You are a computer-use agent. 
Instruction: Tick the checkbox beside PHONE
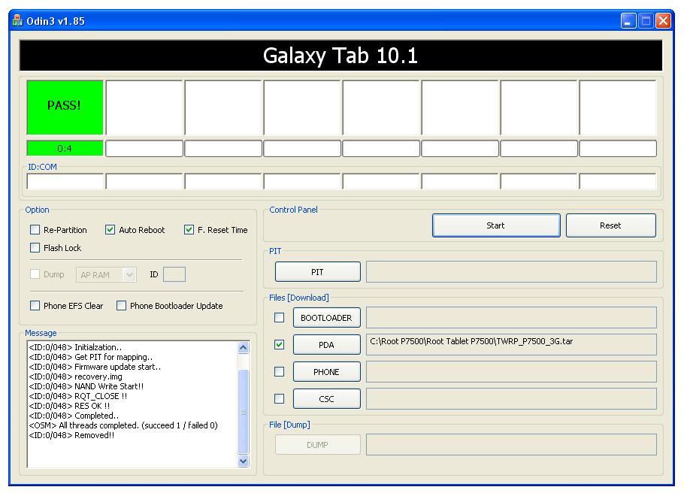pos(279,372)
